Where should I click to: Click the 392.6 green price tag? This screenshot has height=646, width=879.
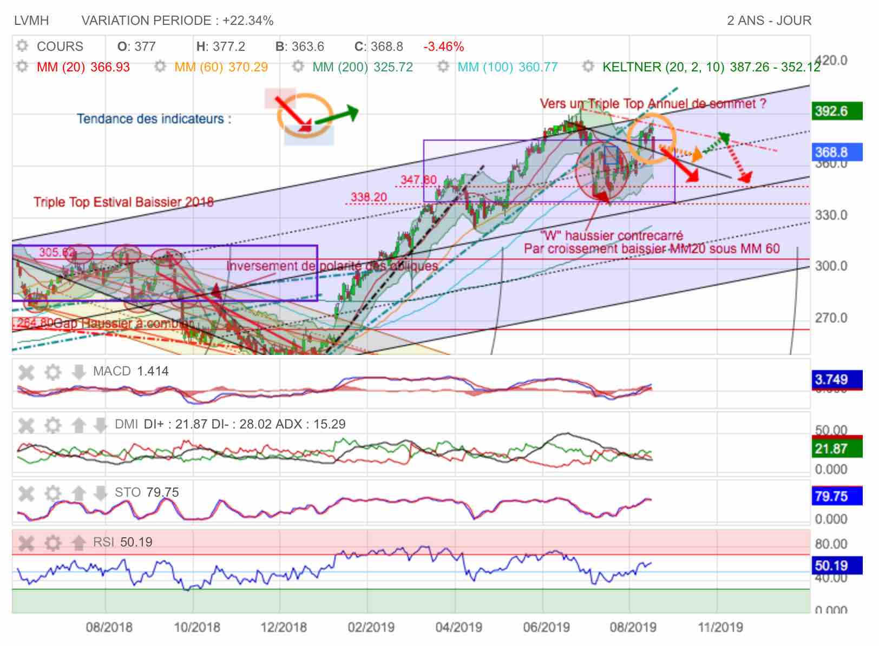click(837, 111)
